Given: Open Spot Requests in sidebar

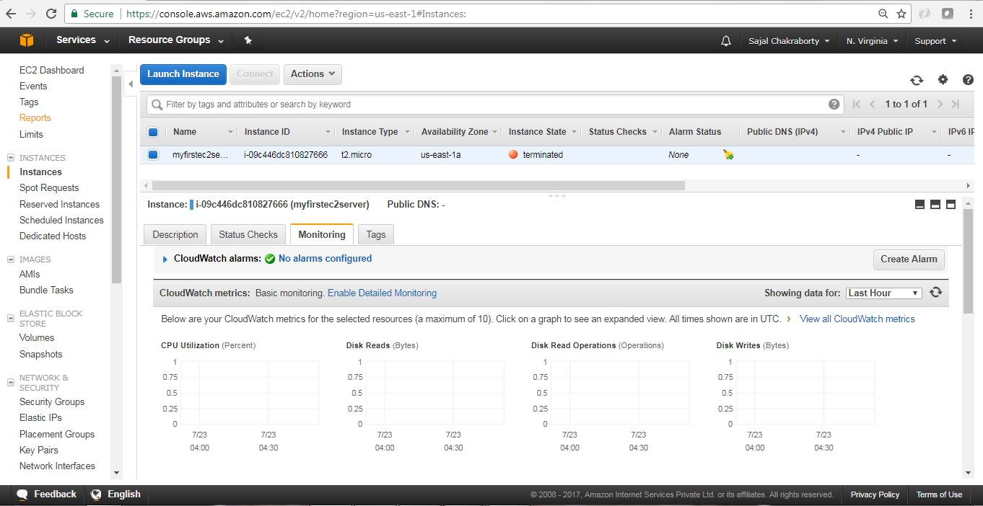Looking at the screenshot, I should click(x=49, y=187).
